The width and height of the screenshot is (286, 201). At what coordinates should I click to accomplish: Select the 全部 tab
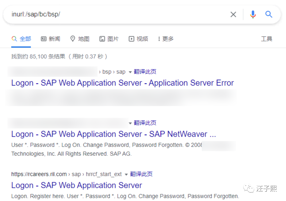coord(21,39)
